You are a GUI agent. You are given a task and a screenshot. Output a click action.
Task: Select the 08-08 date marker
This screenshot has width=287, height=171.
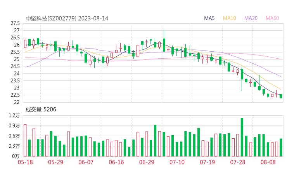click(268, 162)
